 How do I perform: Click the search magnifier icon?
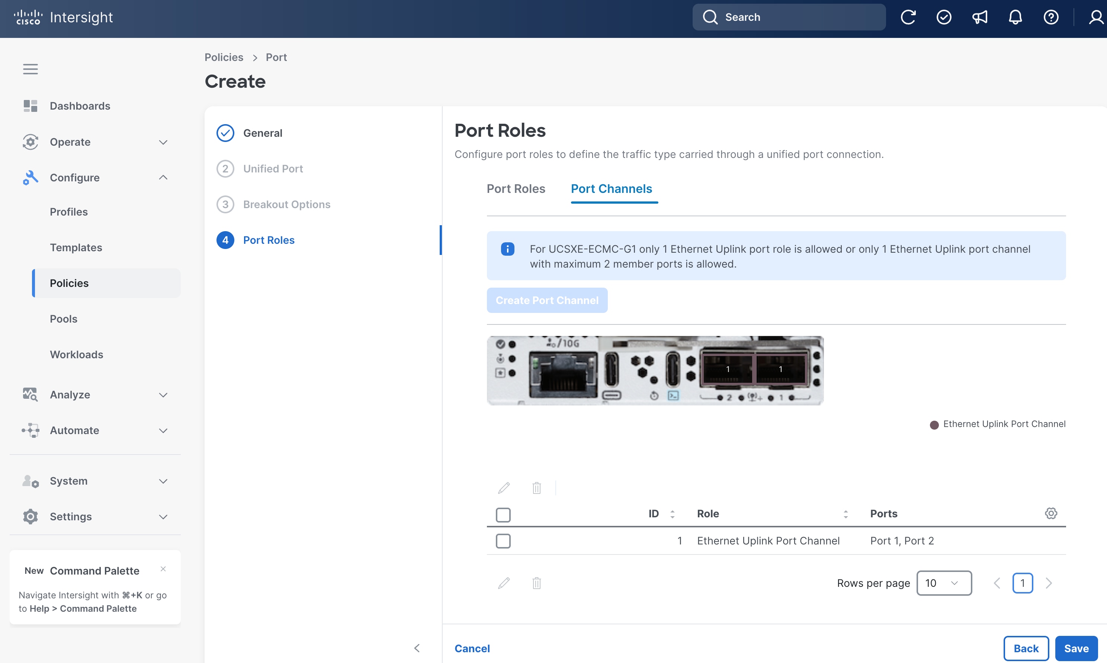[710, 17]
